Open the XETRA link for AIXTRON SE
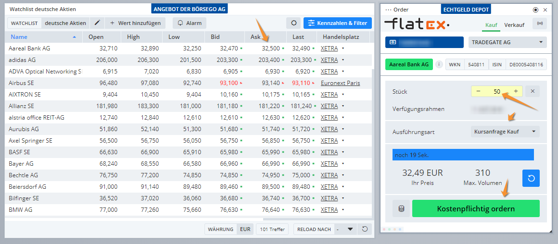Screen dimensions: 558x244 point(329,95)
